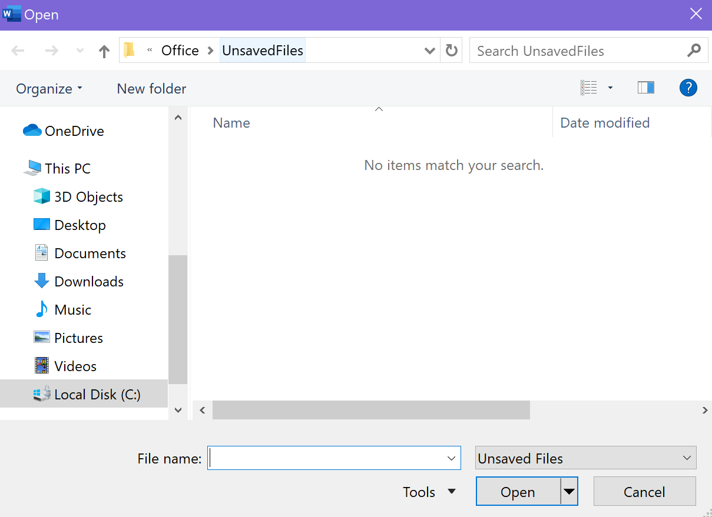Open the recent locations dropdown arrow
Viewport: 712px width, 517px height.
pyautogui.click(x=81, y=51)
